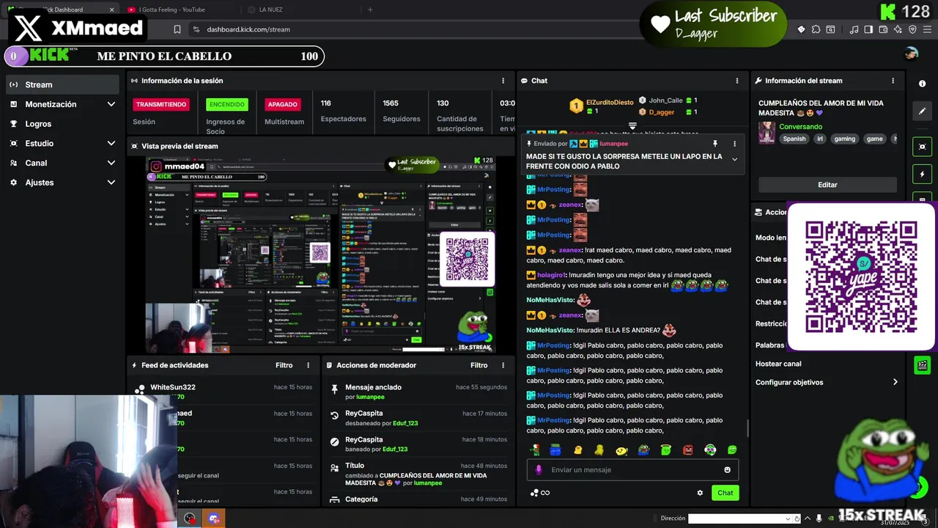Toggle the Ingresos de Socio ENCENDIDO badge
The width and height of the screenshot is (938, 528).
[226, 104]
